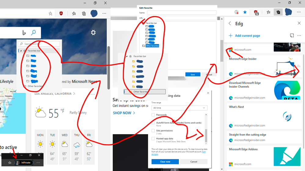This screenshot has width=305, height=171.
Task: Open uBlock icon showing 16 badge
Action: (256, 12)
